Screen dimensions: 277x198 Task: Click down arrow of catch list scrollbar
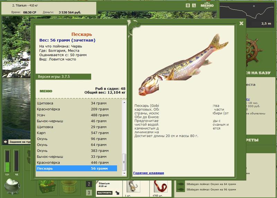click(124, 173)
